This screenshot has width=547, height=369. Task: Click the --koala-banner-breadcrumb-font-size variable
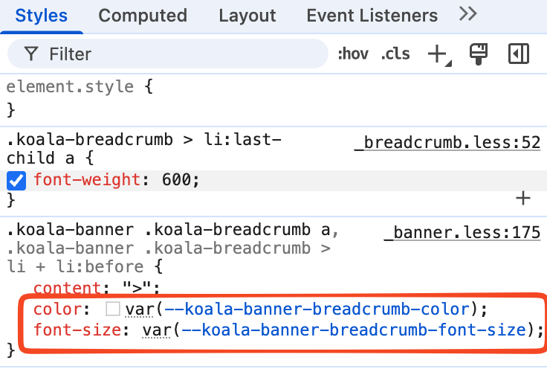pyautogui.click(x=349, y=330)
